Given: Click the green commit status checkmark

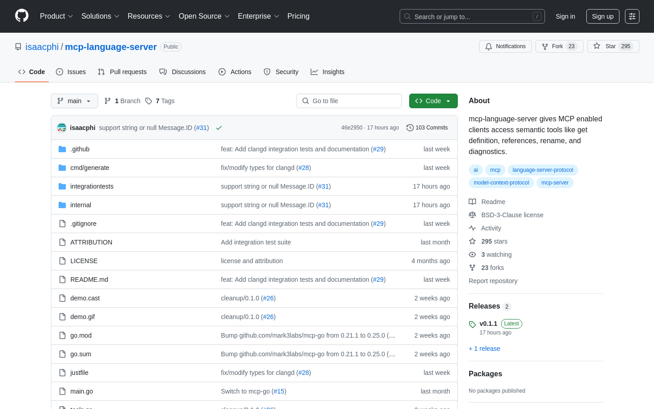Looking at the screenshot, I should [x=219, y=128].
